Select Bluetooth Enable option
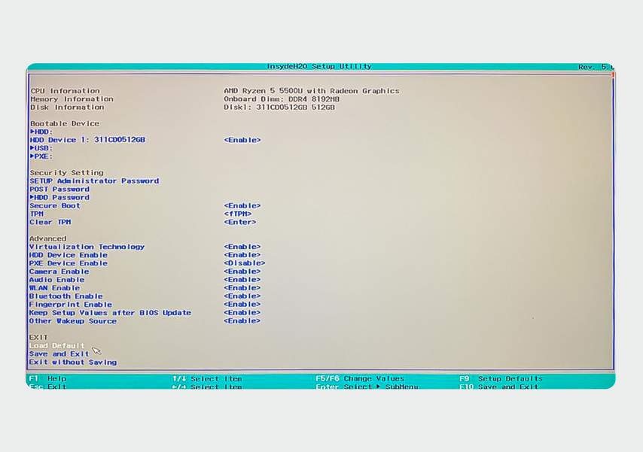The width and height of the screenshot is (643, 452). point(66,296)
